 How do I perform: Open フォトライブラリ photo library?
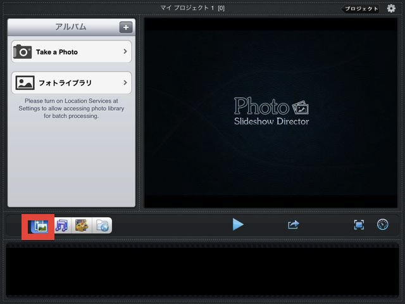tap(72, 83)
